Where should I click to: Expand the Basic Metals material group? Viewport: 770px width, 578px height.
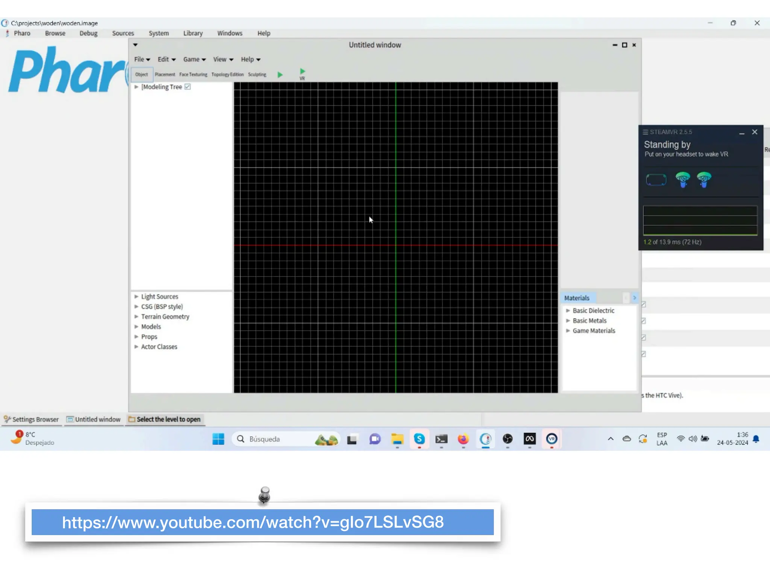click(x=568, y=321)
